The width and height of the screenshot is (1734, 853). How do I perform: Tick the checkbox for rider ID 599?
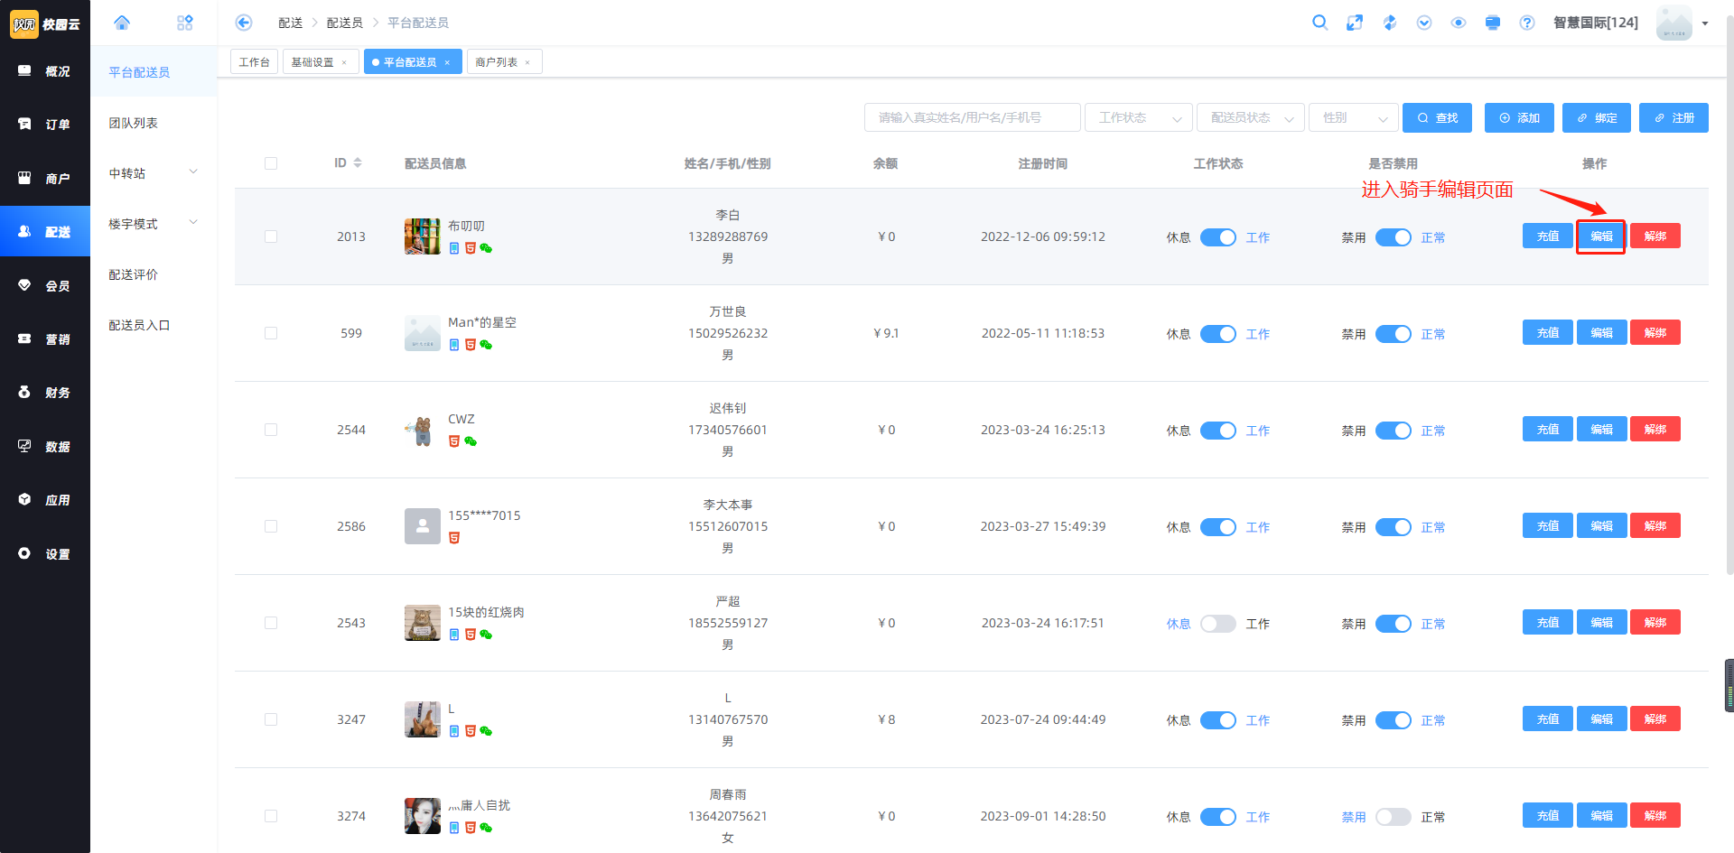click(271, 333)
